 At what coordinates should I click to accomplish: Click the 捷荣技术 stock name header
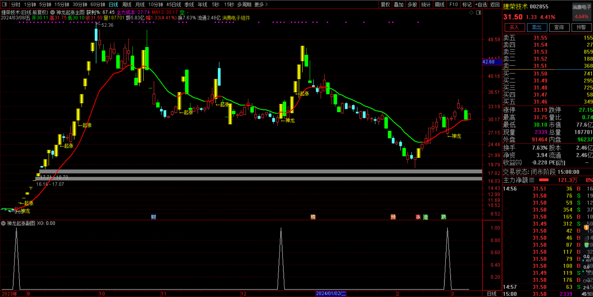(515, 6)
